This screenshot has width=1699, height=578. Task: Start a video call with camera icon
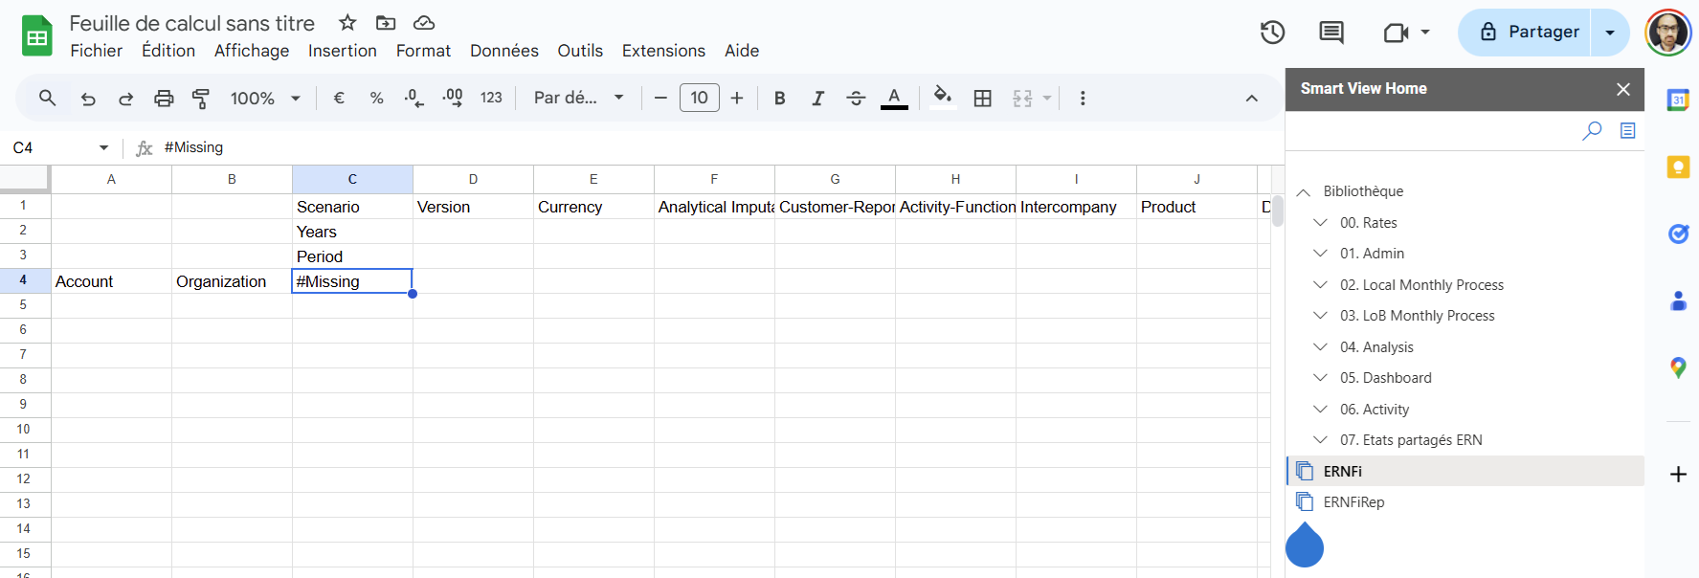(1397, 33)
